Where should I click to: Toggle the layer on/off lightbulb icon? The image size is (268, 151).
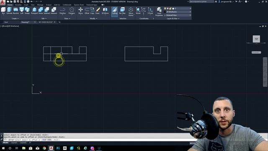165,8
